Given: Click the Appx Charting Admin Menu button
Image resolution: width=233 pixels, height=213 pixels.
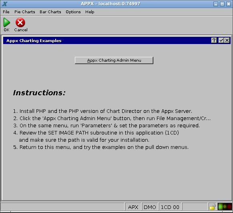Looking at the screenshot, I should (114, 60).
